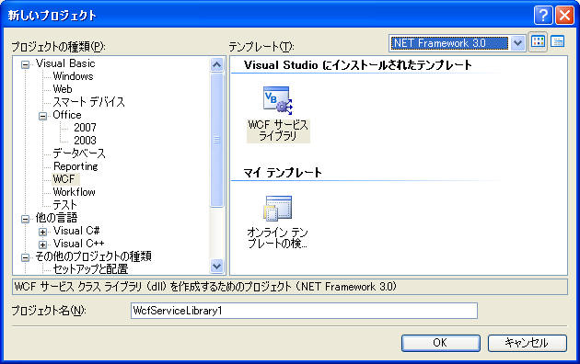The image size is (580, 364).
Task: Select Windows under Visual Basic
Action: (73, 76)
